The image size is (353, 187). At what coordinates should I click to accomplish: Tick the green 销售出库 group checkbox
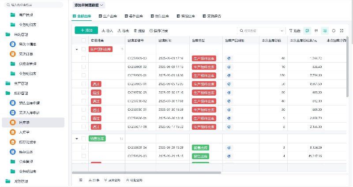(x=83, y=138)
